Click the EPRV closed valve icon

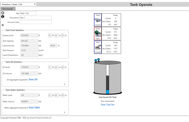coord(98,47)
